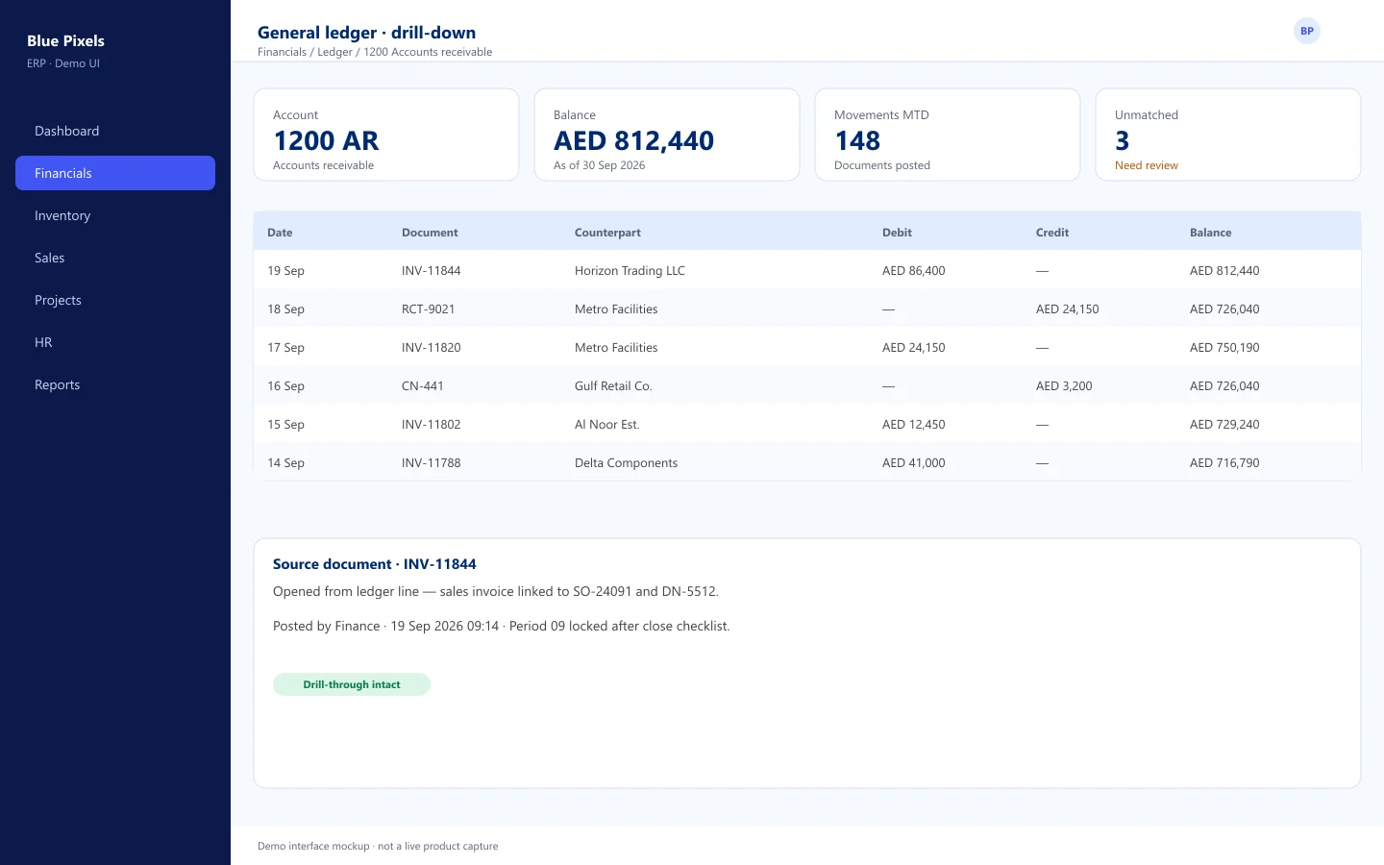Click the Blue Pixels app title
1384x865 pixels.
pos(65,40)
